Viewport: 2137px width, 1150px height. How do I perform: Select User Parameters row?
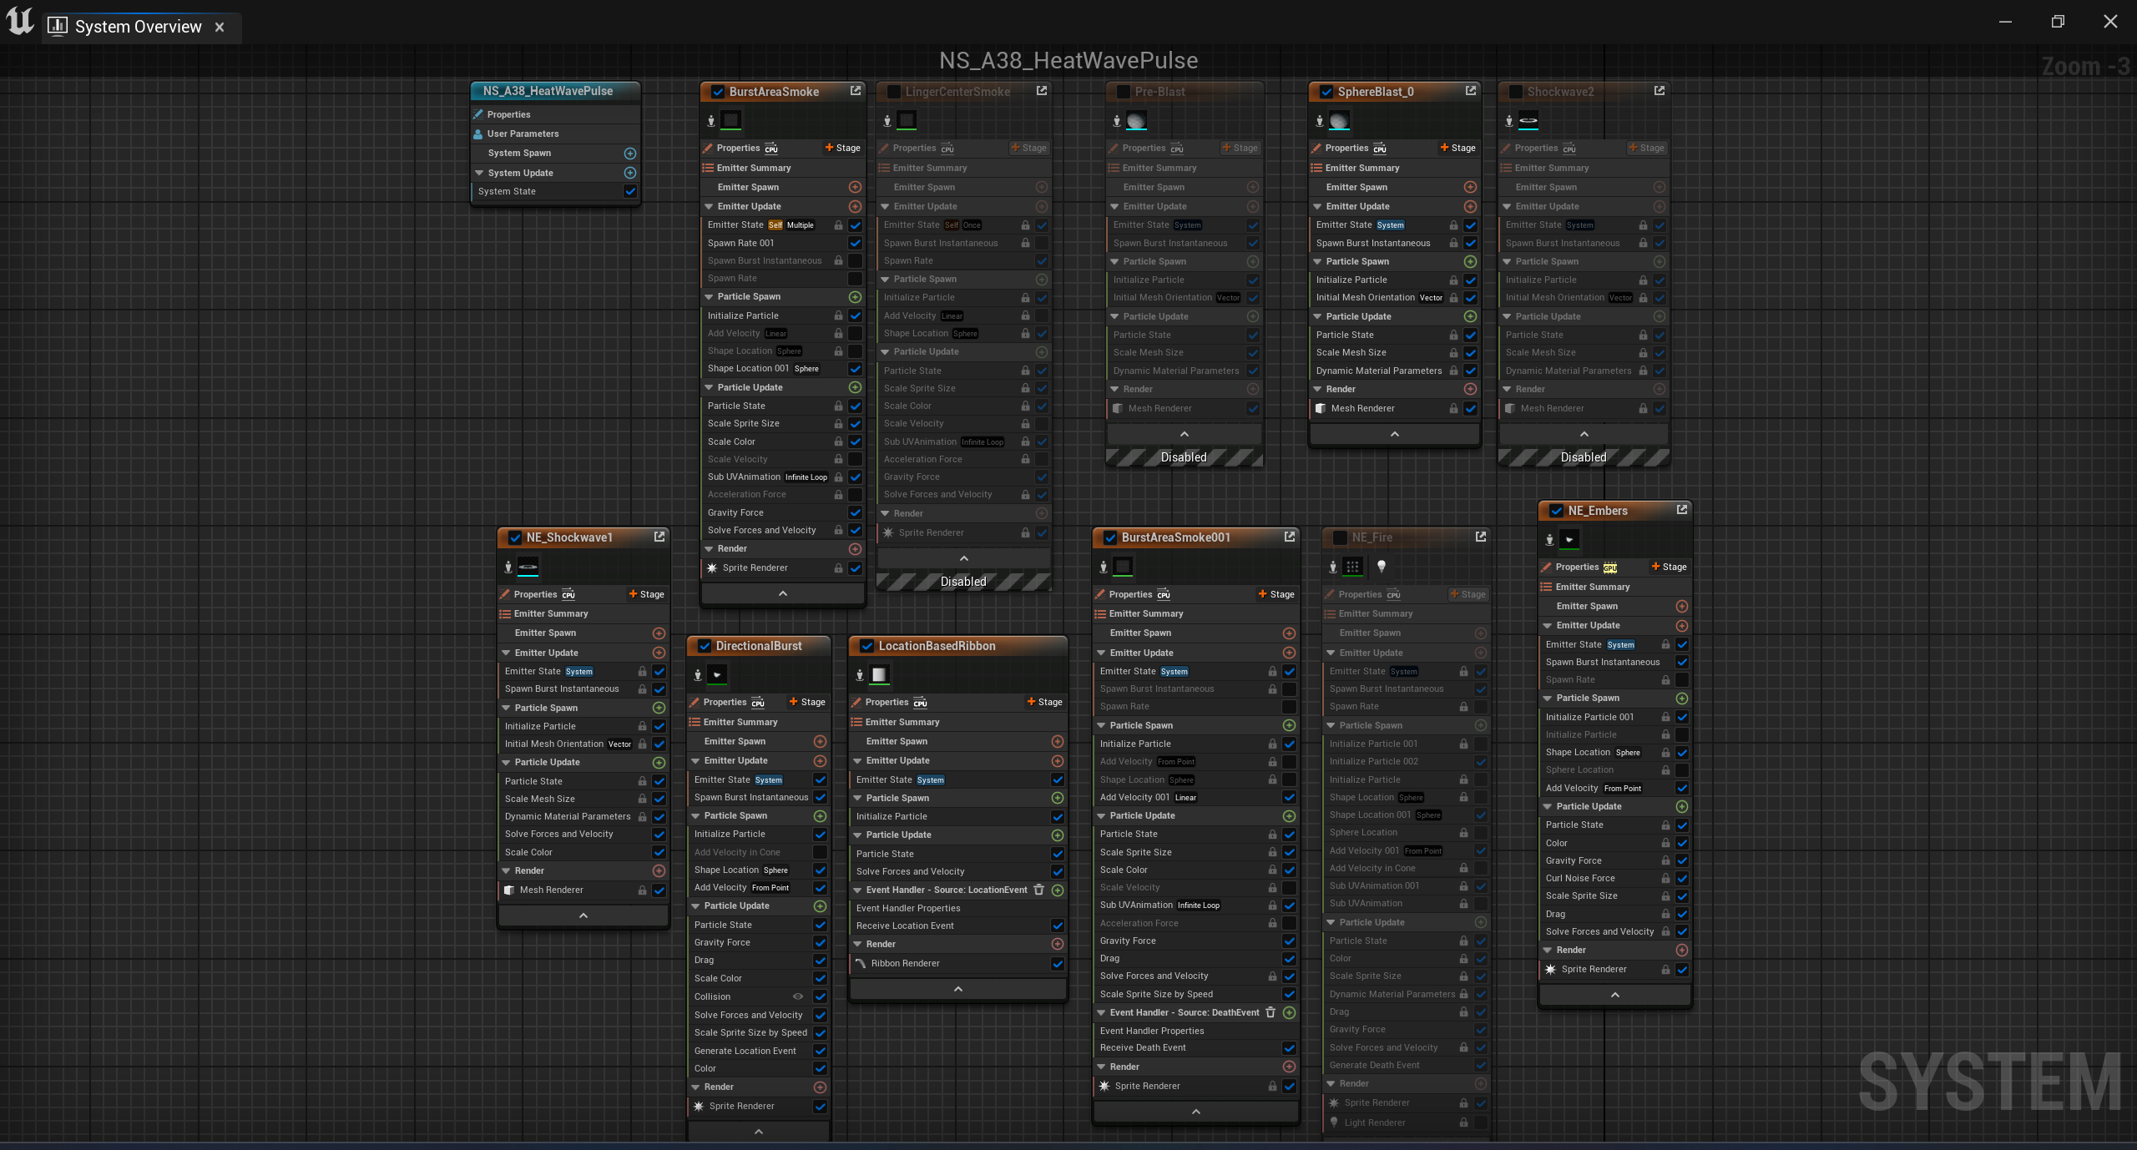coord(555,134)
